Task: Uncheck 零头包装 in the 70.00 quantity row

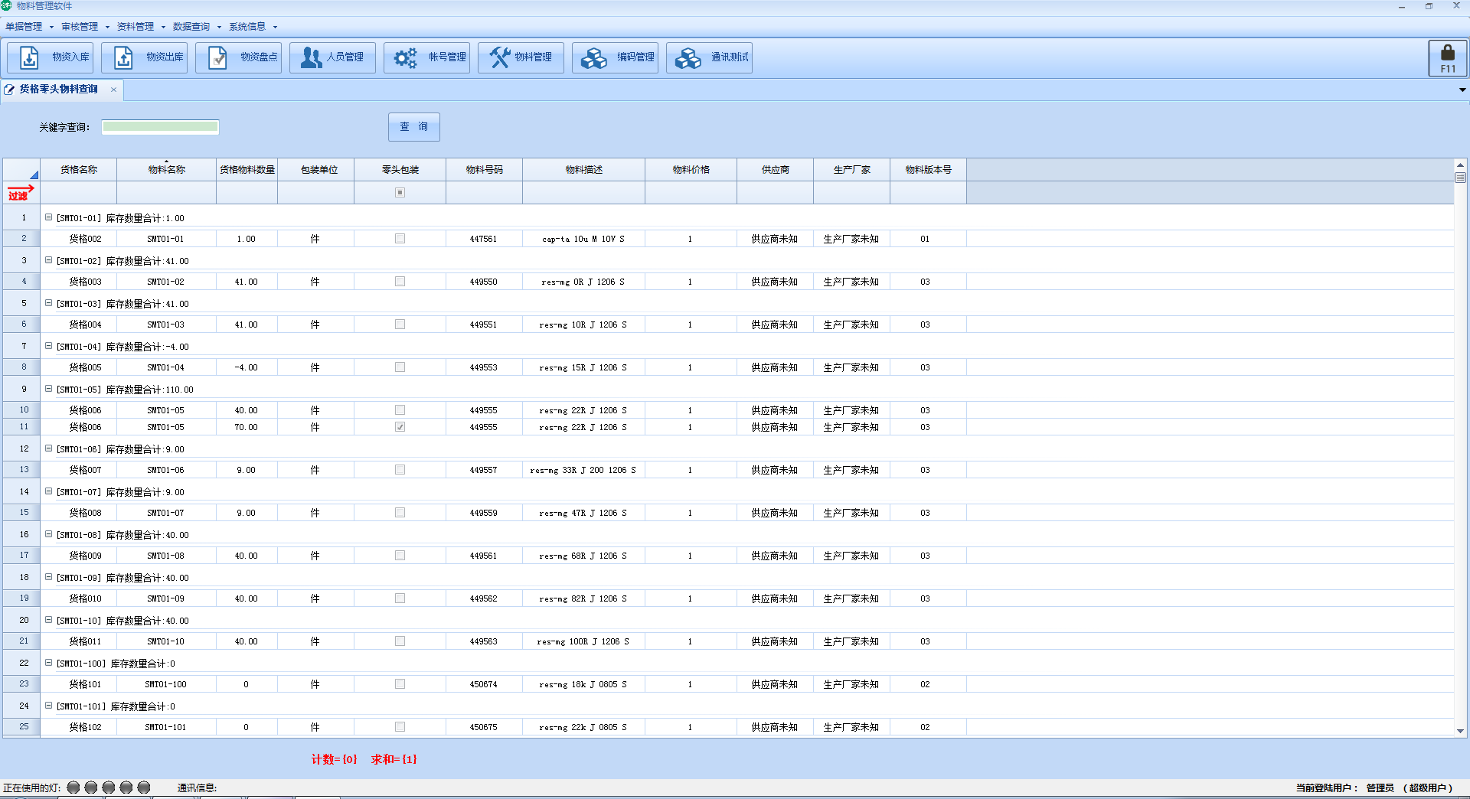Action: 400,427
